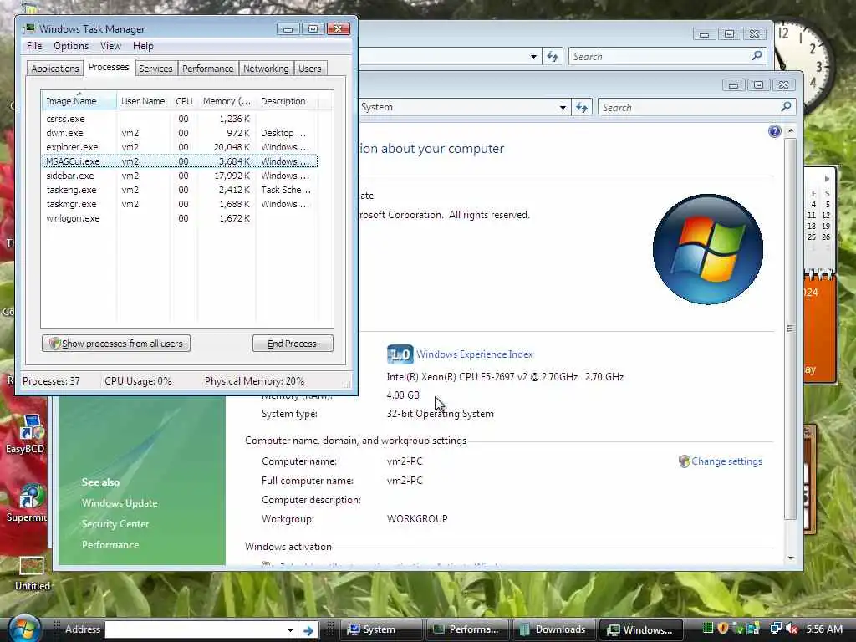Open Security Center from See also
Image resolution: width=856 pixels, height=642 pixels.
[x=115, y=524]
